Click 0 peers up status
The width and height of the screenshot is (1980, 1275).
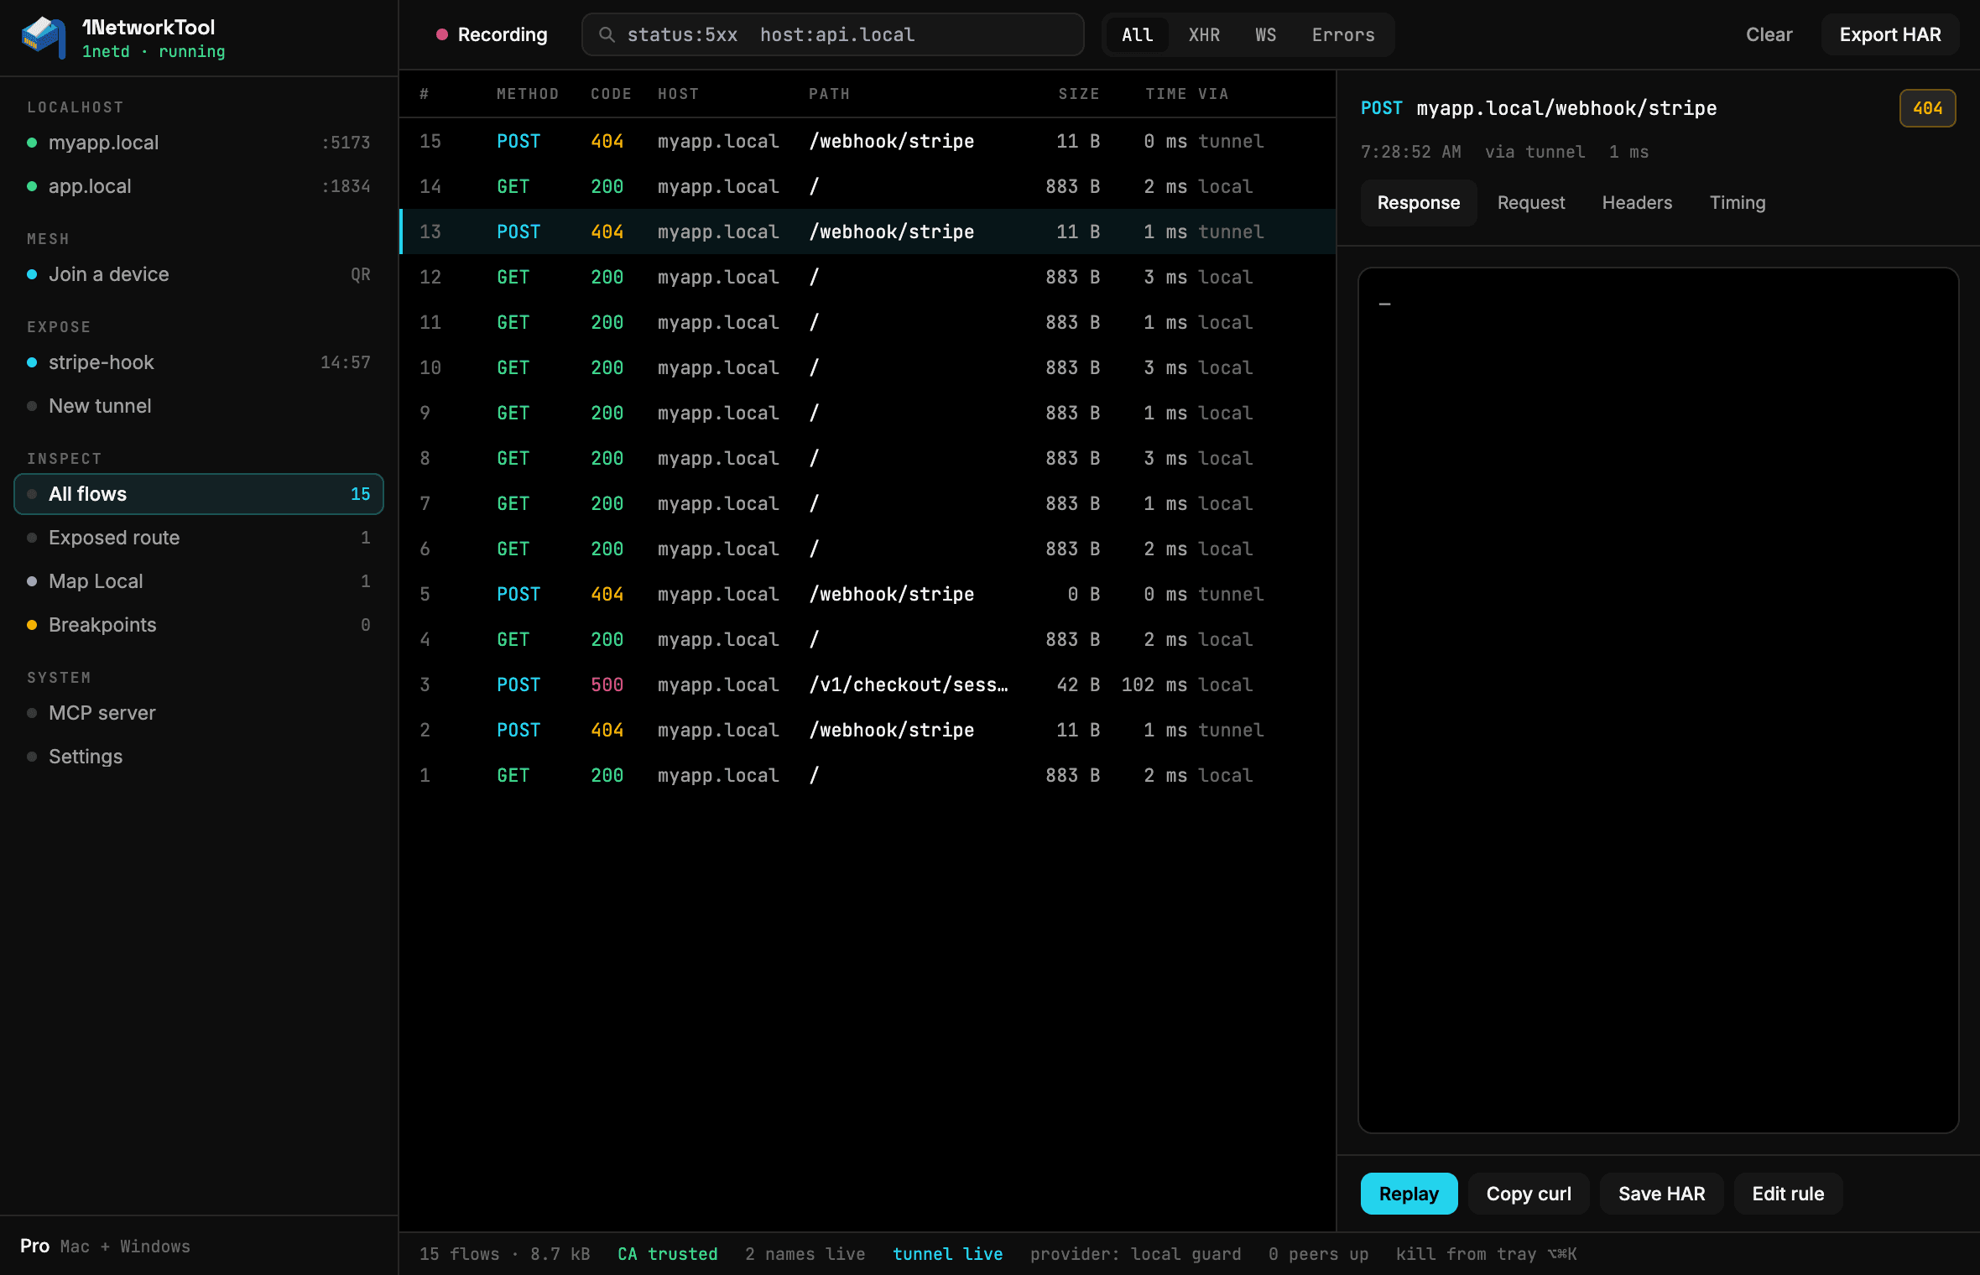coord(1318,1254)
